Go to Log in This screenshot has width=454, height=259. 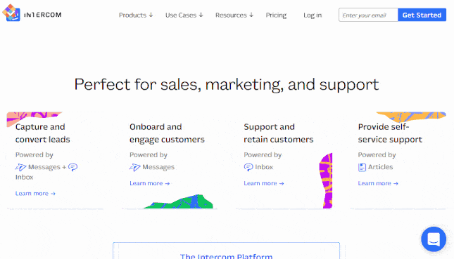pos(313,15)
